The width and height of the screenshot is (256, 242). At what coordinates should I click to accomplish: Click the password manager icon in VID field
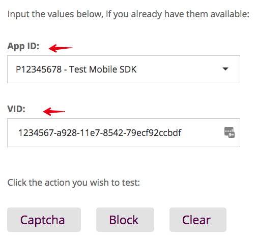point(230,132)
